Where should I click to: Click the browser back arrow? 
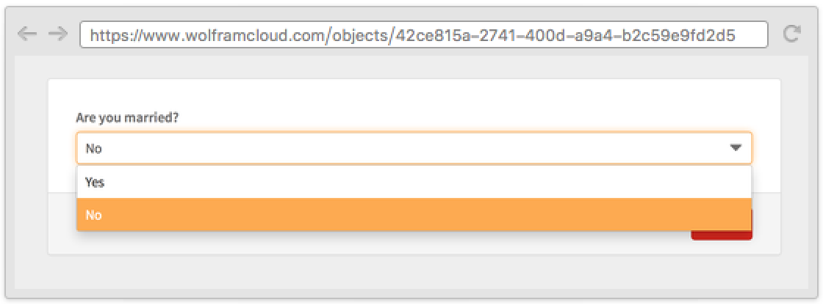point(26,34)
